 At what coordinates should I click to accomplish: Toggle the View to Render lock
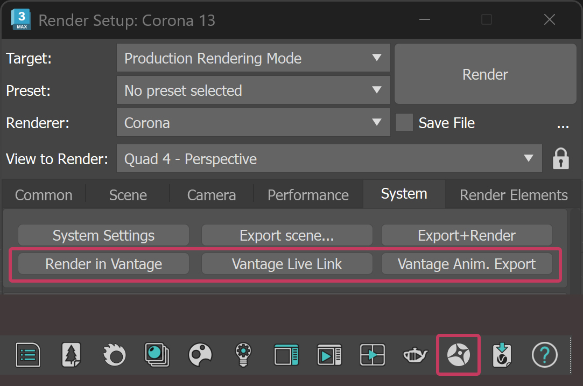click(x=561, y=159)
